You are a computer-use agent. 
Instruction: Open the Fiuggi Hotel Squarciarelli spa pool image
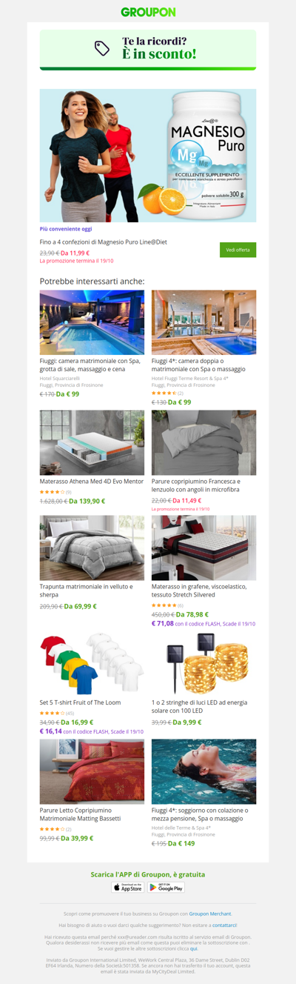[x=92, y=322]
